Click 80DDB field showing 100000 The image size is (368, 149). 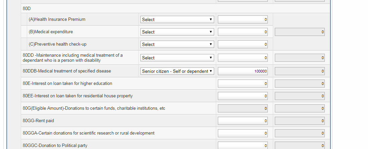[x=243, y=71]
